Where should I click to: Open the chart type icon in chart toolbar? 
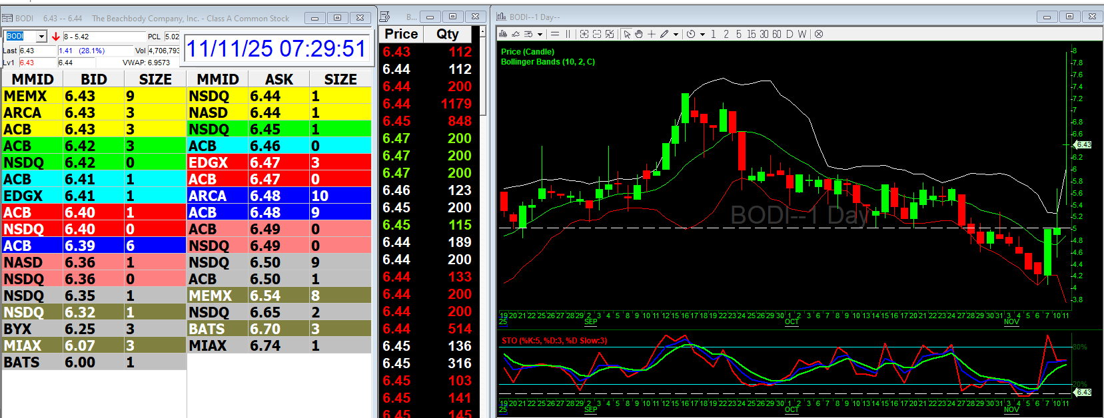click(503, 34)
